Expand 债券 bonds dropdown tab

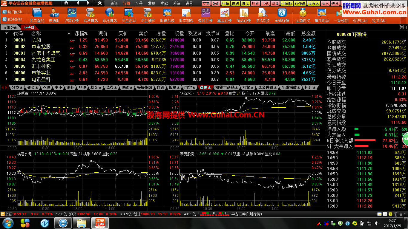[111, 87]
